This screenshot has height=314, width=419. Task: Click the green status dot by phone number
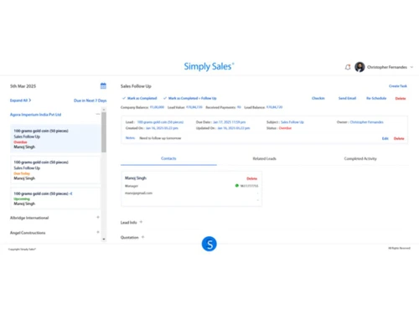tap(237, 186)
